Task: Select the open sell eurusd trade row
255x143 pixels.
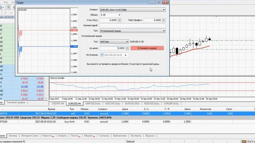Action: pos(127,114)
